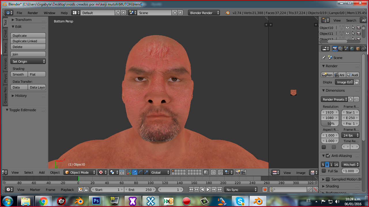Image resolution: width=369 pixels, height=207 pixels.
Task: Click the properties editor type icon
Action: pos(325,49)
